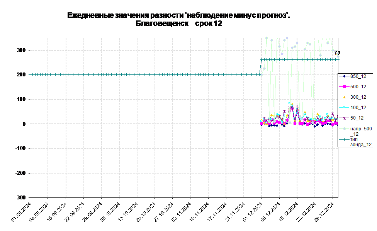Screen dimensions: 377x231
Task: Select the teal plus key for тип зонда_12
Action: click(344, 139)
